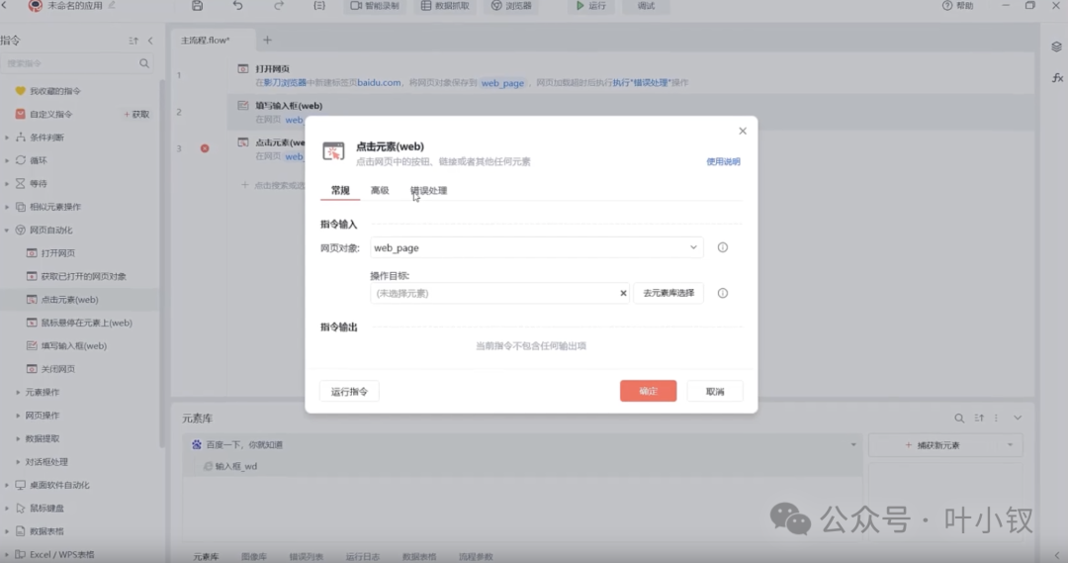The width and height of the screenshot is (1068, 563).
Task: Close the 点击元素(web) dialog
Action: [x=743, y=131]
